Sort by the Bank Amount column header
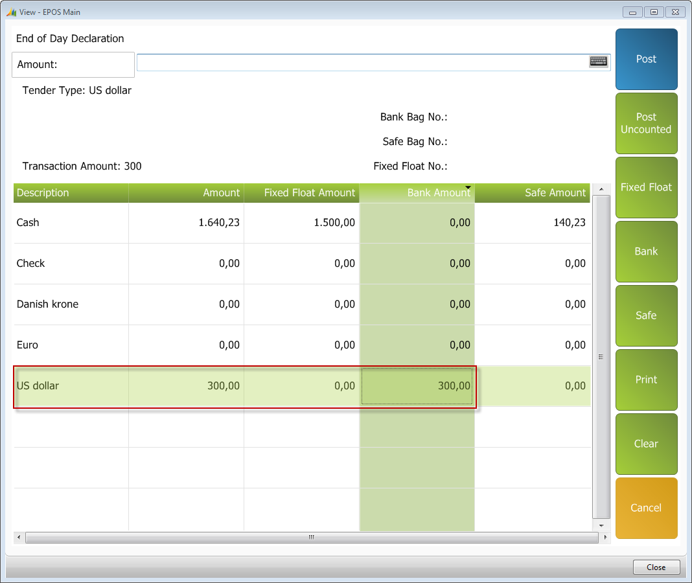 pyautogui.click(x=417, y=193)
